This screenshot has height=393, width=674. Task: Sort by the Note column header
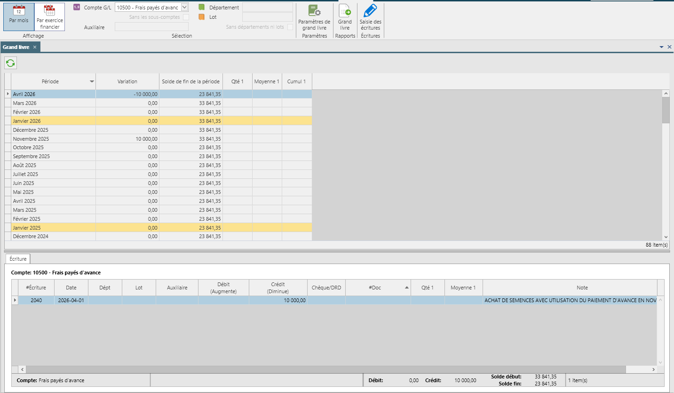[570, 288]
